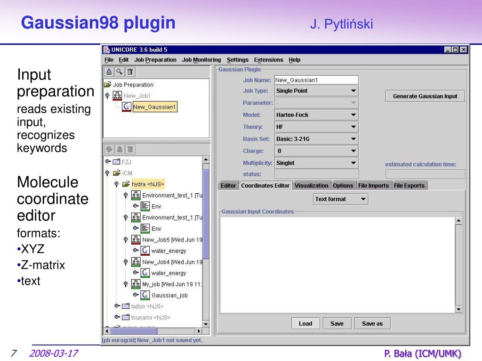The image size is (482, 361).
Task: Click the New_Job4 job group icon
Action: [x=136, y=262]
